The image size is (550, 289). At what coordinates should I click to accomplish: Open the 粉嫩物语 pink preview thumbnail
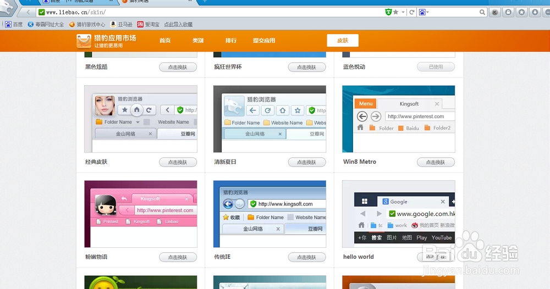[141, 214]
